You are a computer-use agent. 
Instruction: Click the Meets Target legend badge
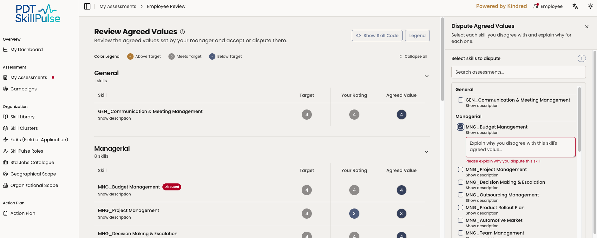tap(172, 56)
